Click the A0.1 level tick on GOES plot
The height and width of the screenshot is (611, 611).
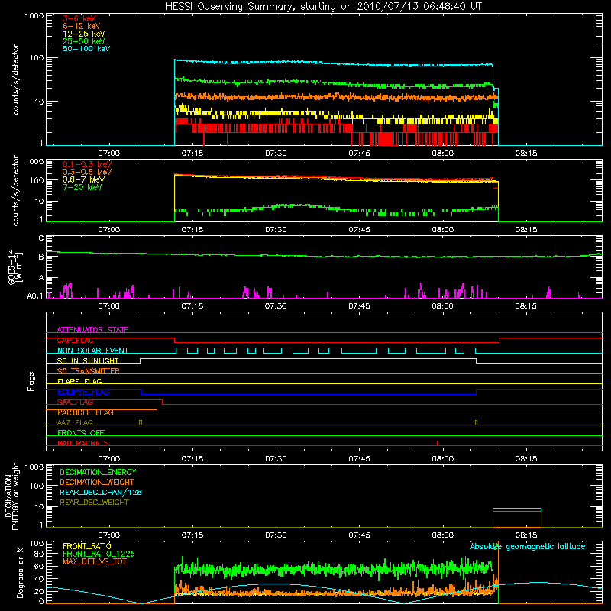pos(35,296)
